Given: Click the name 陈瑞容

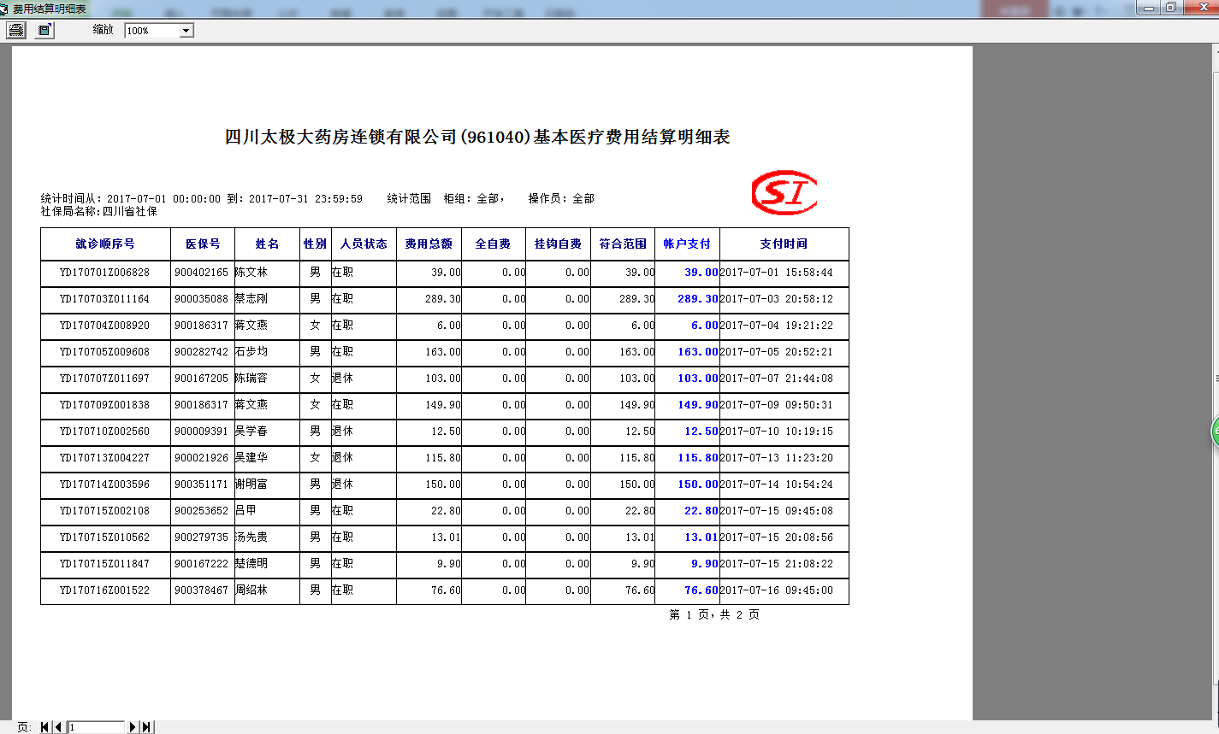Looking at the screenshot, I should [251, 379].
